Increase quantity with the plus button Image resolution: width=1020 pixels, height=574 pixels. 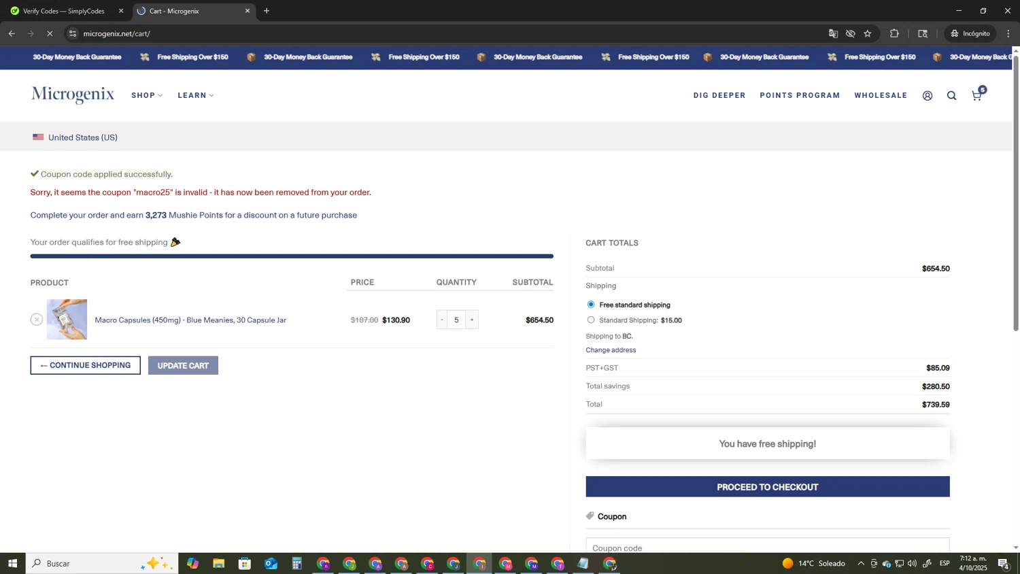tap(472, 320)
